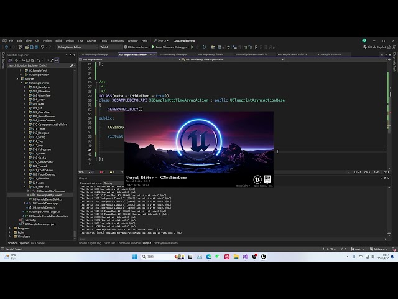The image size is (398, 299).
Task: Click the Output panel vertical scrollbar
Action: (x=389, y=211)
